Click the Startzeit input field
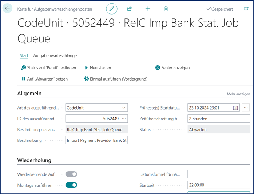 218,185
